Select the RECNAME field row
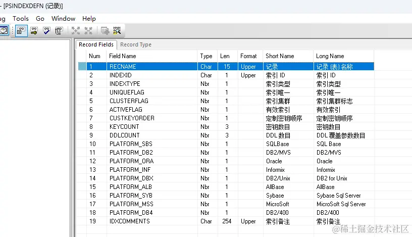Image resolution: width=412 pixels, height=237 pixels. [226, 66]
